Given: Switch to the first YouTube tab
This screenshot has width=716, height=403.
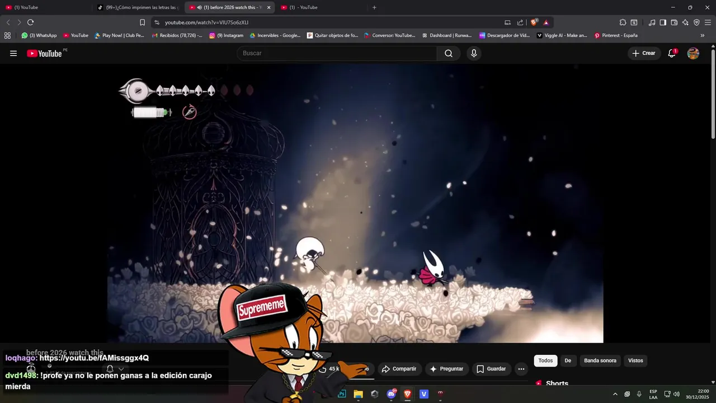Looking at the screenshot, I should (x=45, y=7).
